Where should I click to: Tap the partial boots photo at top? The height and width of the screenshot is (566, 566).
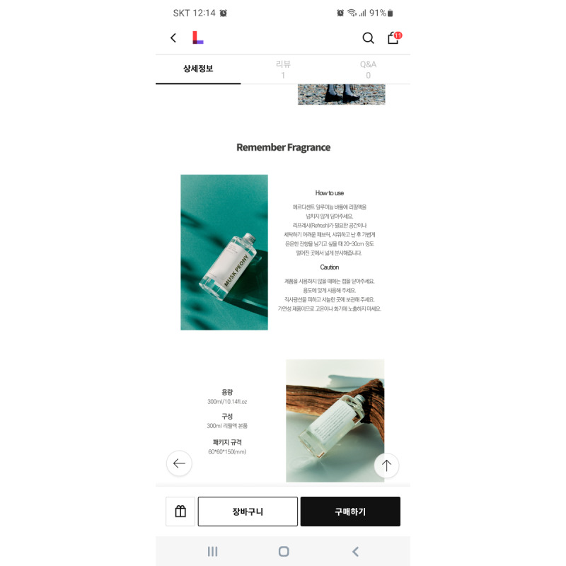click(x=342, y=95)
